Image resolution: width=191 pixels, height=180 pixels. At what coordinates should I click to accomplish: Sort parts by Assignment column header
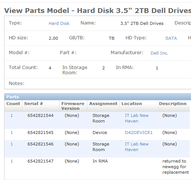point(103,104)
